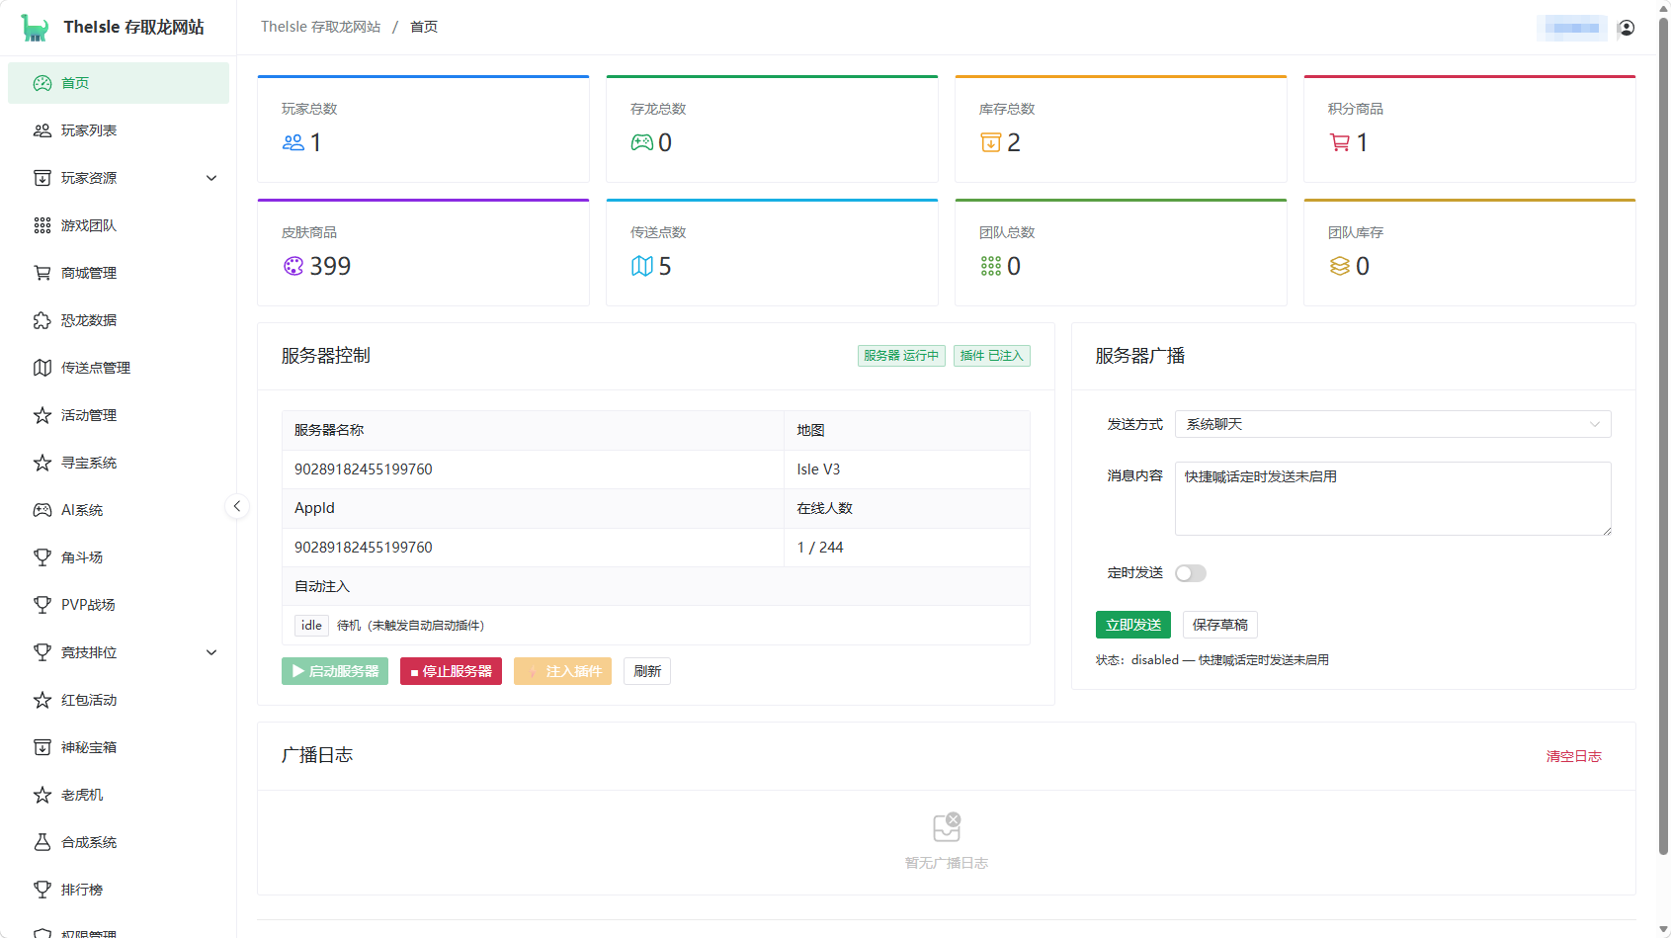Viewport: 1671px width, 938px height.
Task: Go to 红包活动 in the sidebar
Action: click(x=119, y=700)
